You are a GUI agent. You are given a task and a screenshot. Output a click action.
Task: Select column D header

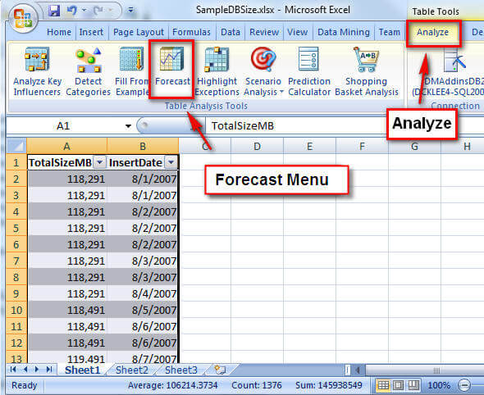tap(257, 146)
